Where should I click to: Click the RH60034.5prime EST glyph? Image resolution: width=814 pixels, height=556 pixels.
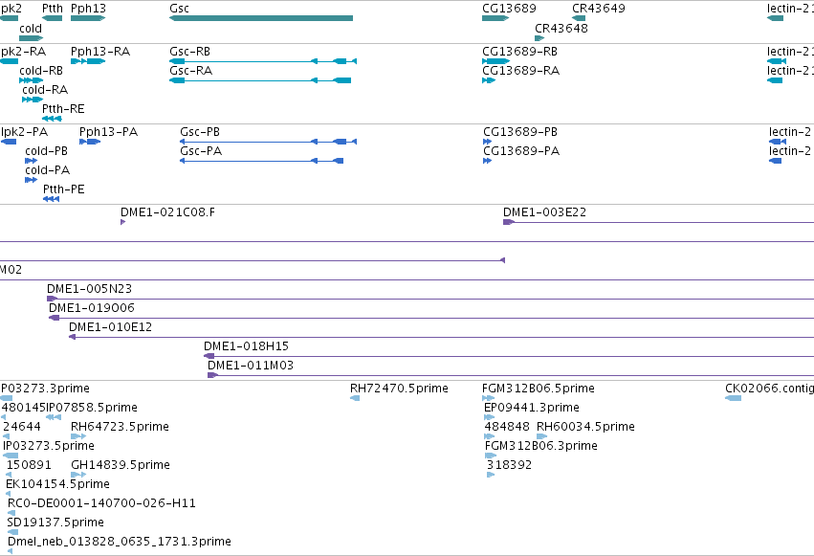(542, 436)
